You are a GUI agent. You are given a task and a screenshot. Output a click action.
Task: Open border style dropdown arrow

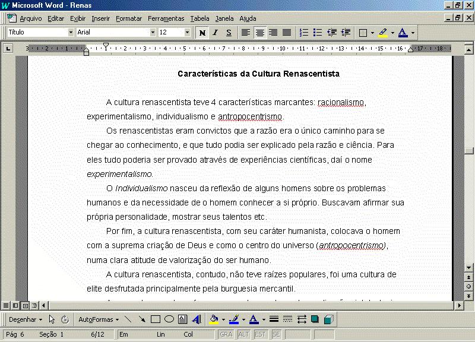[372, 33]
